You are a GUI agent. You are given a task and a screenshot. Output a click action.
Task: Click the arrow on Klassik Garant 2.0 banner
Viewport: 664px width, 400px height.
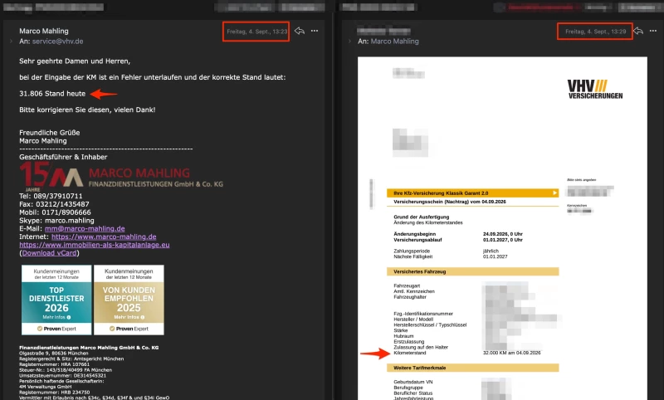point(554,193)
